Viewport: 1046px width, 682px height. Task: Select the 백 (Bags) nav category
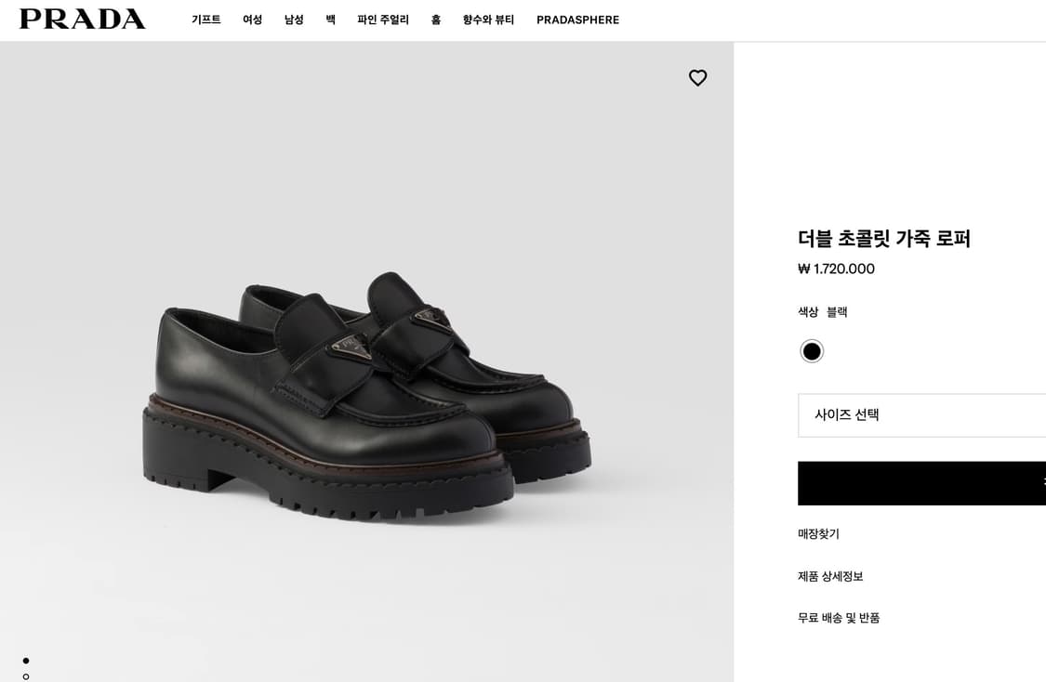point(330,20)
